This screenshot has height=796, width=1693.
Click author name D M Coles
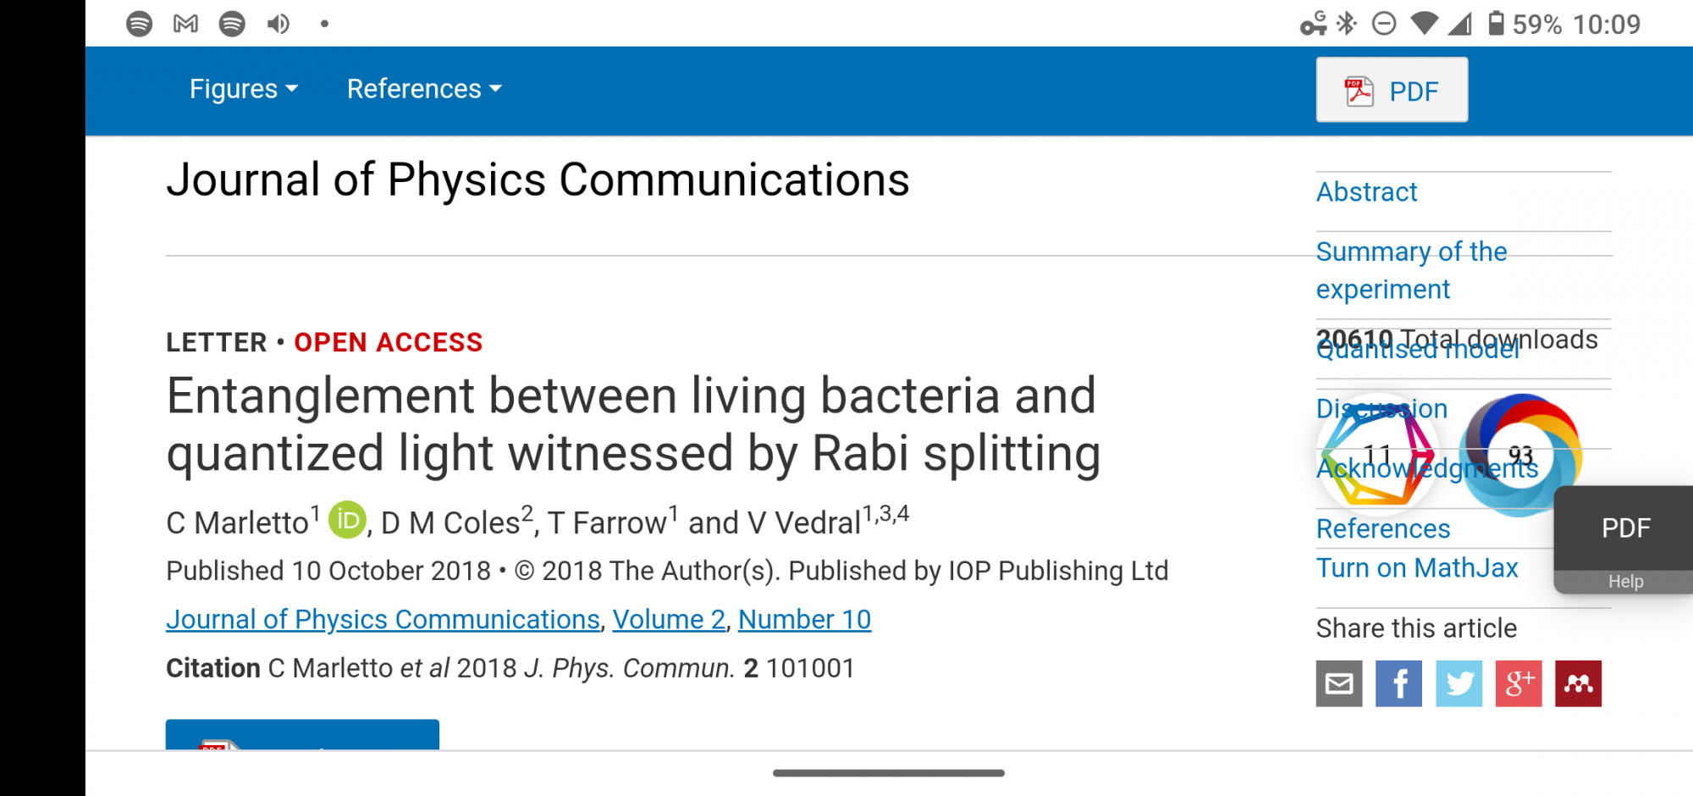pos(449,522)
